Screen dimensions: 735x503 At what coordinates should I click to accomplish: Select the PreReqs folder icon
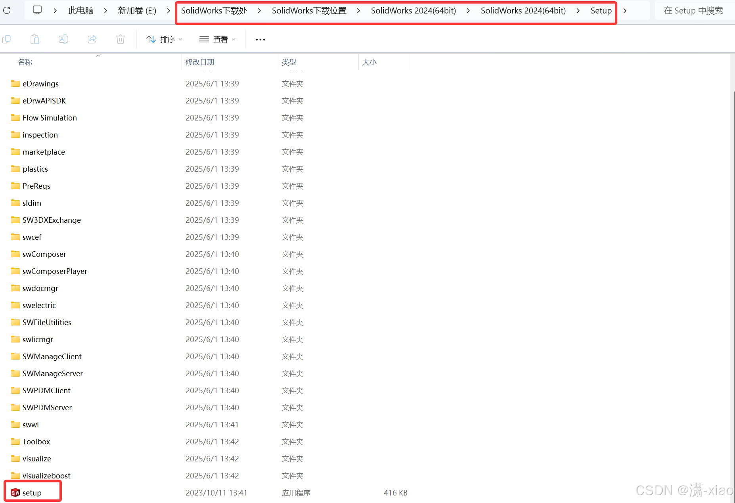pos(15,186)
